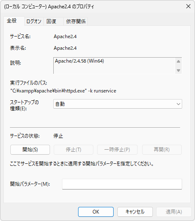Screen dimensions: 195x221
Task: Open the 回復 tab
Action: [53, 22]
